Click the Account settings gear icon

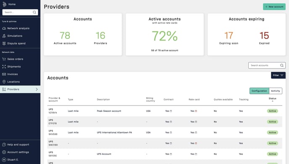coord(4,152)
